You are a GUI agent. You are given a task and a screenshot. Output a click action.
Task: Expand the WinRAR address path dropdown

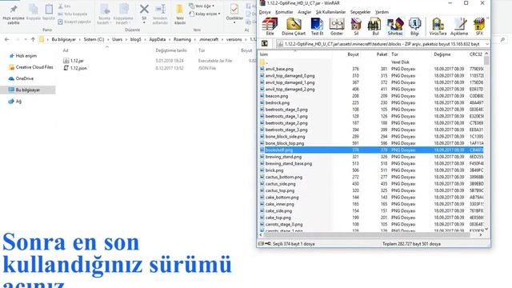coord(487,44)
